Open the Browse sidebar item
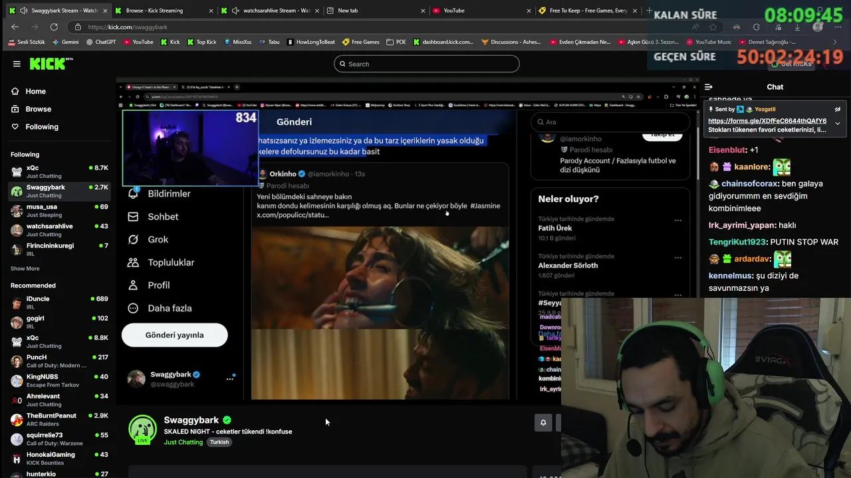 tap(38, 109)
